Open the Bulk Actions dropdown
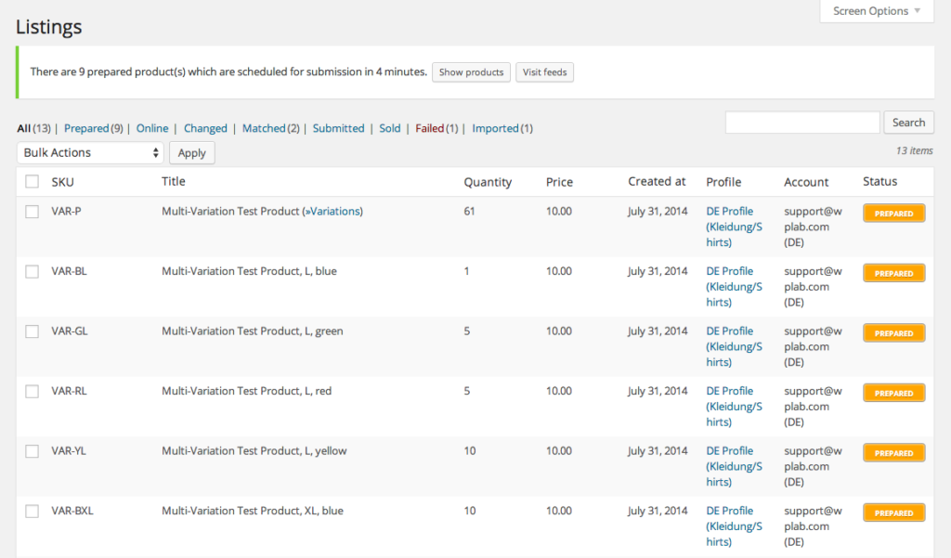 click(x=89, y=152)
